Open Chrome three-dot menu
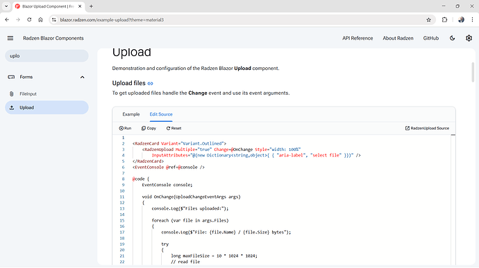 [472, 20]
